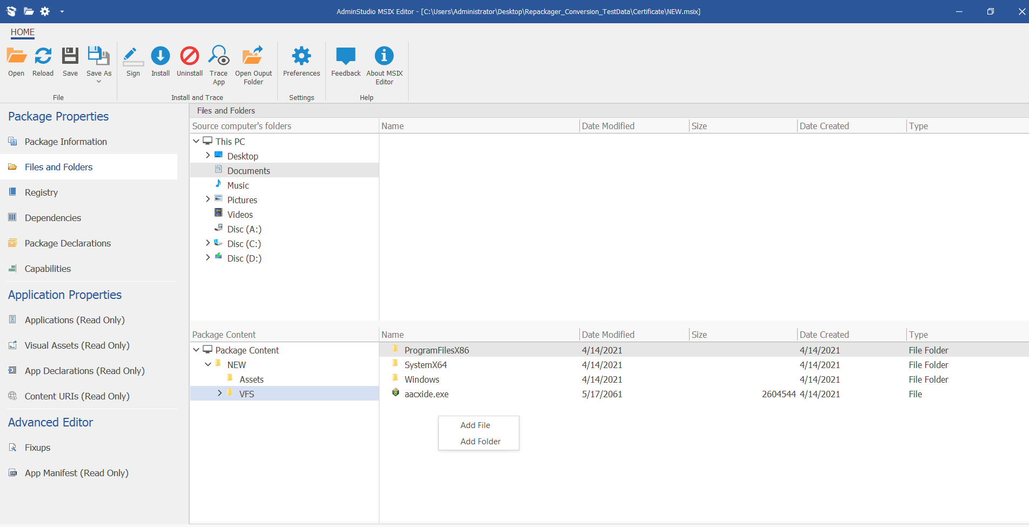The height and width of the screenshot is (527, 1029).
Task: Switch to the HOME ribbon tab
Action: pos(22,32)
